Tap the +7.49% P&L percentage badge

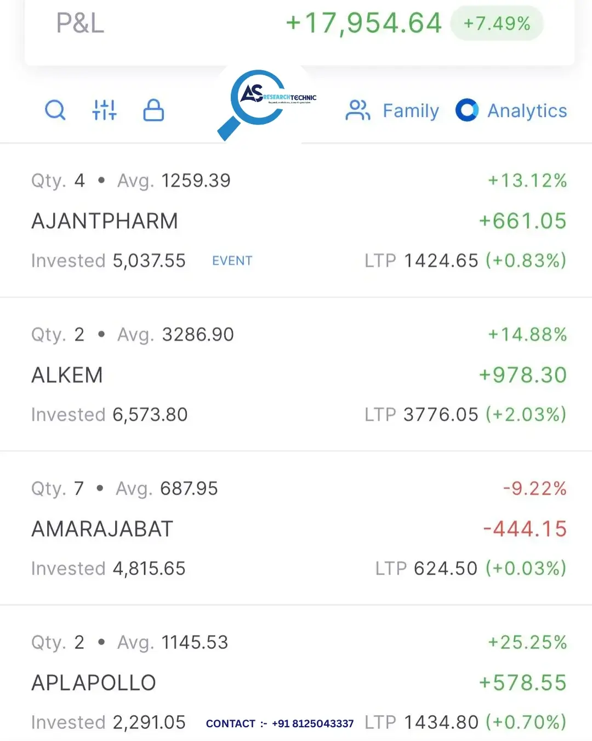pyautogui.click(x=497, y=24)
